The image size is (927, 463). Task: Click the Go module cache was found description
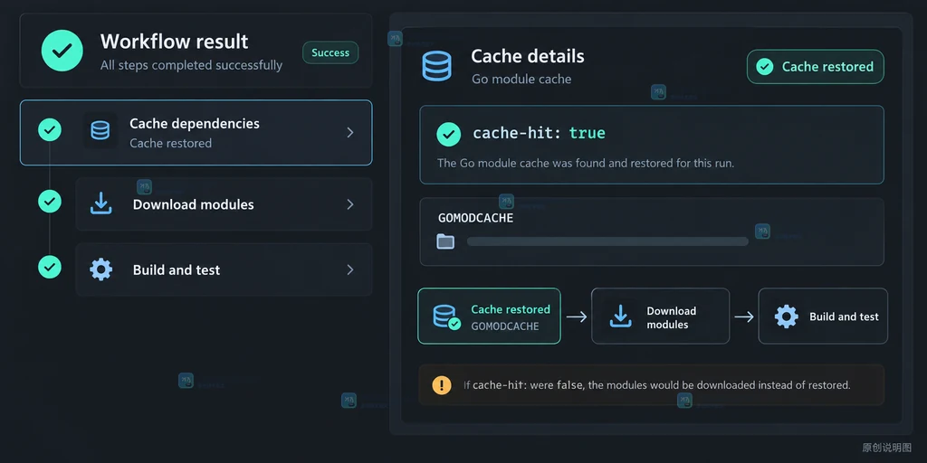tap(586, 163)
